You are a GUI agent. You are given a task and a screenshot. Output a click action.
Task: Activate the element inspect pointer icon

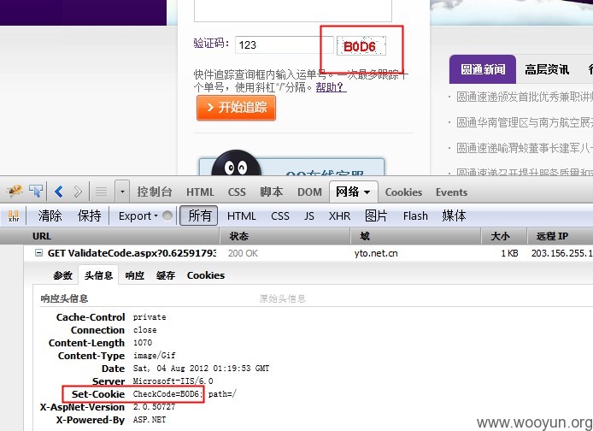(x=36, y=191)
